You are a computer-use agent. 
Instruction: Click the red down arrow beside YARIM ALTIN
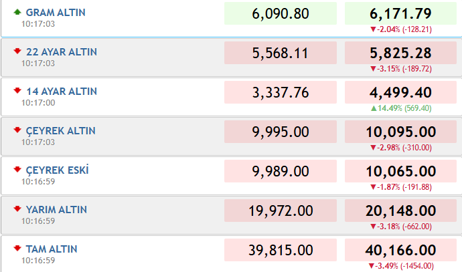[17, 209]
